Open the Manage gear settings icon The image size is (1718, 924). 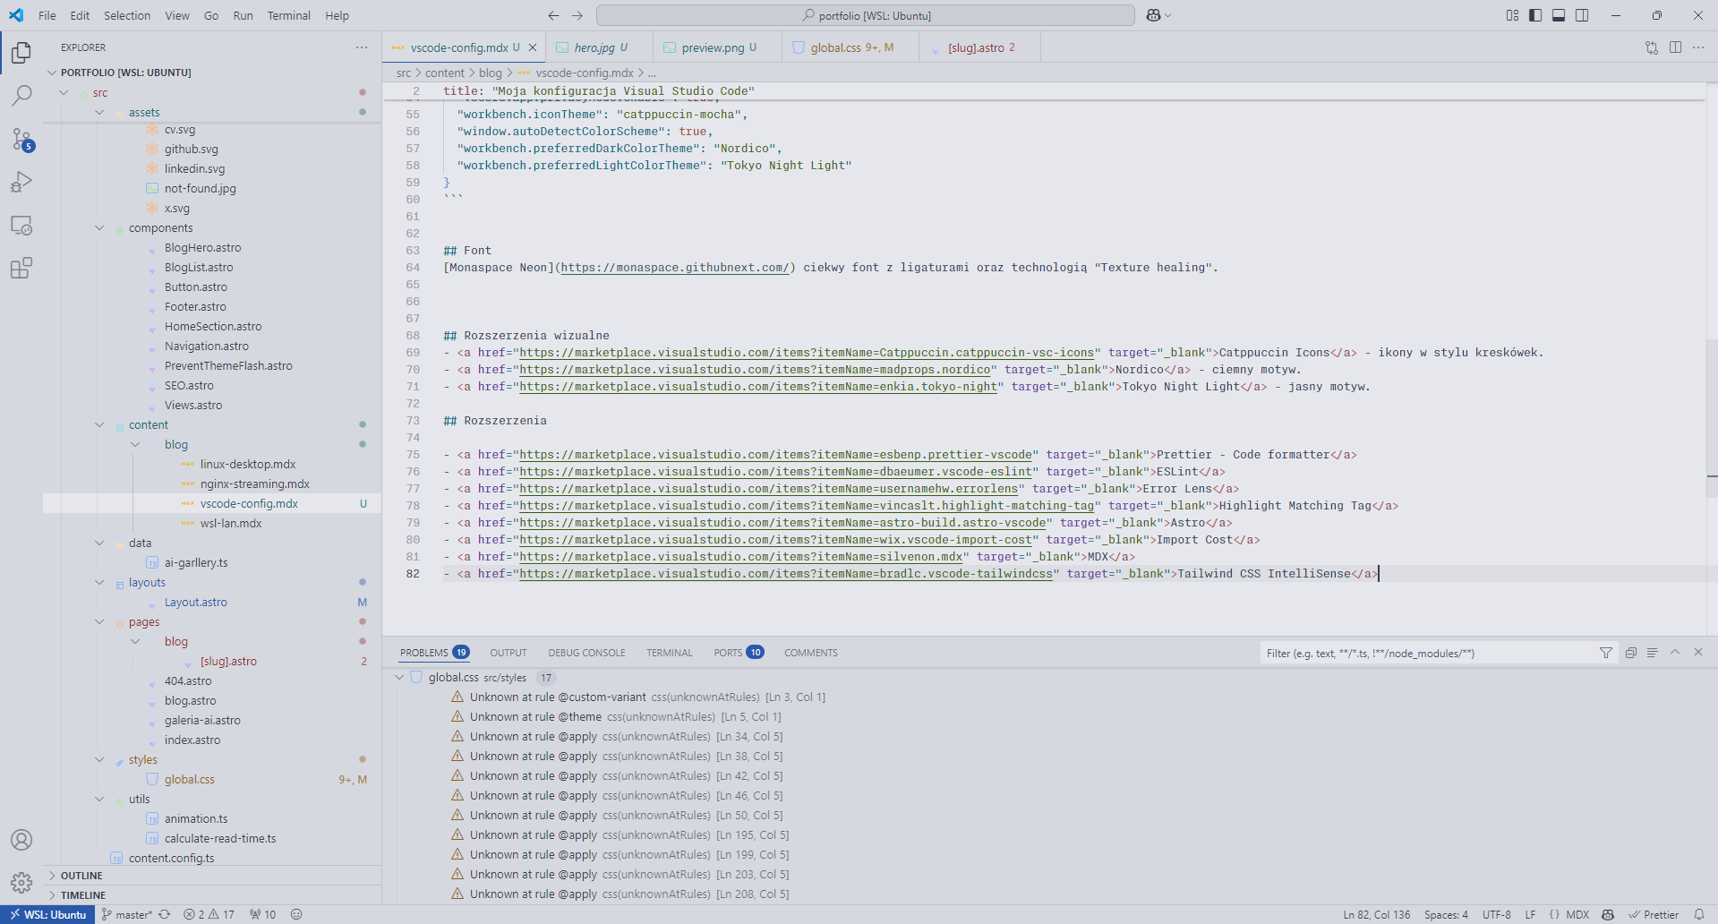(x=21, y=883)
